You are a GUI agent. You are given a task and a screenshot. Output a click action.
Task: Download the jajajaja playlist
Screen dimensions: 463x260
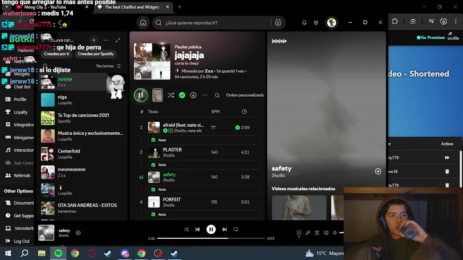193,95
